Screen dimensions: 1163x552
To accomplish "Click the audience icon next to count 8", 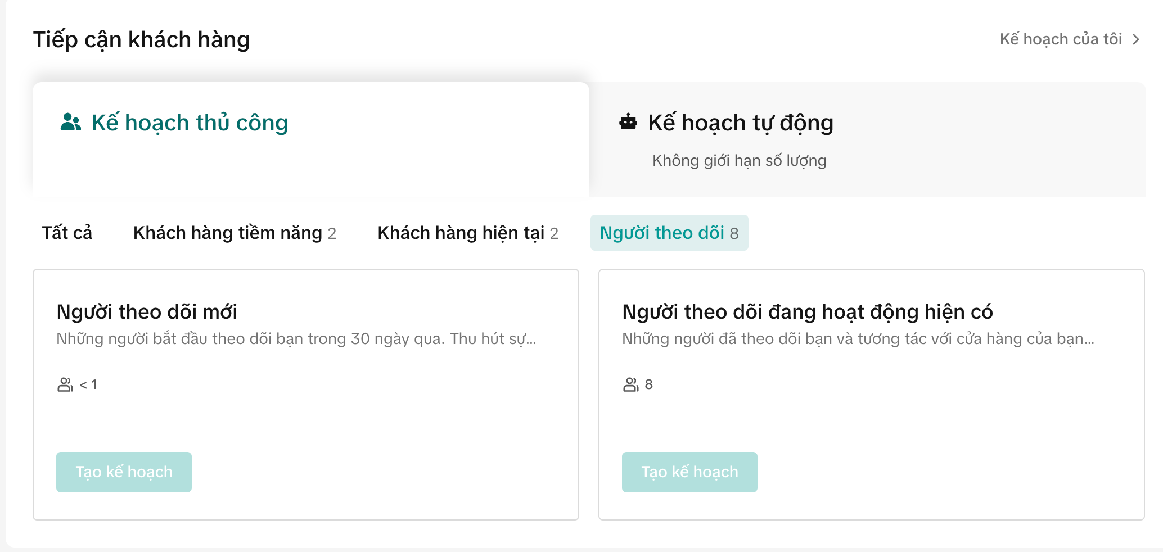I will (x=631, y=384).
